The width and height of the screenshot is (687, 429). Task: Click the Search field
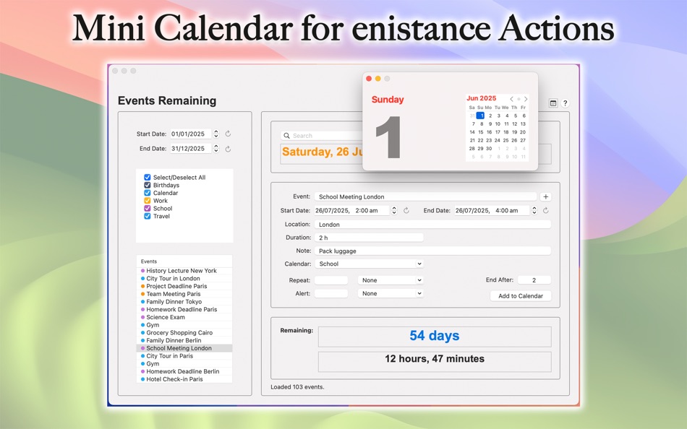(x=322, y=136)
